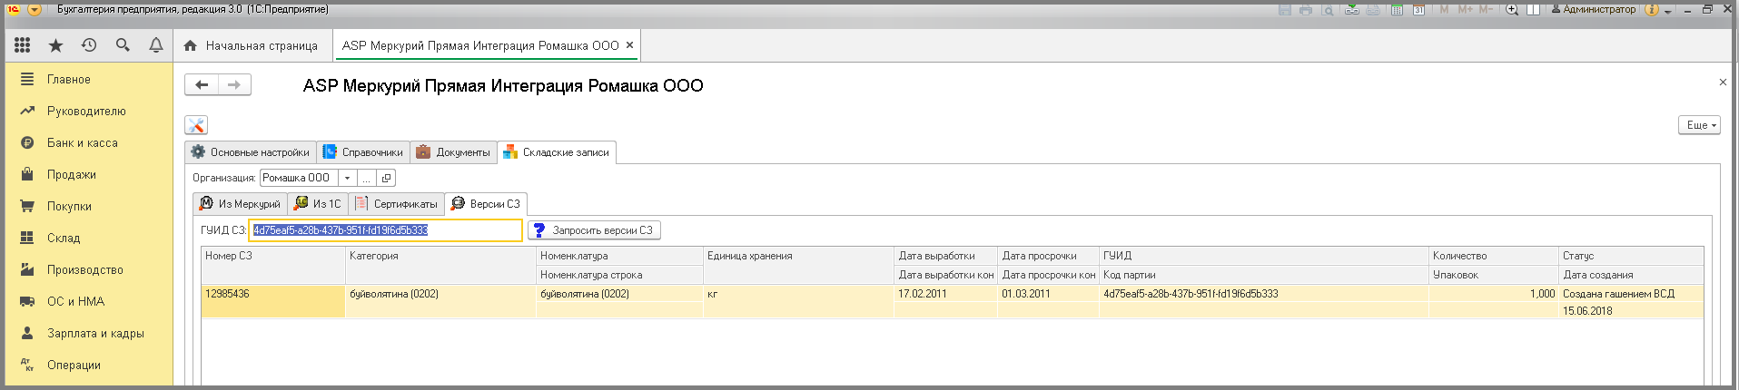Select the 17.02.2011 date cell
Image resolution: width=1739 pixels, height=390 pixels.
[945, 294]
